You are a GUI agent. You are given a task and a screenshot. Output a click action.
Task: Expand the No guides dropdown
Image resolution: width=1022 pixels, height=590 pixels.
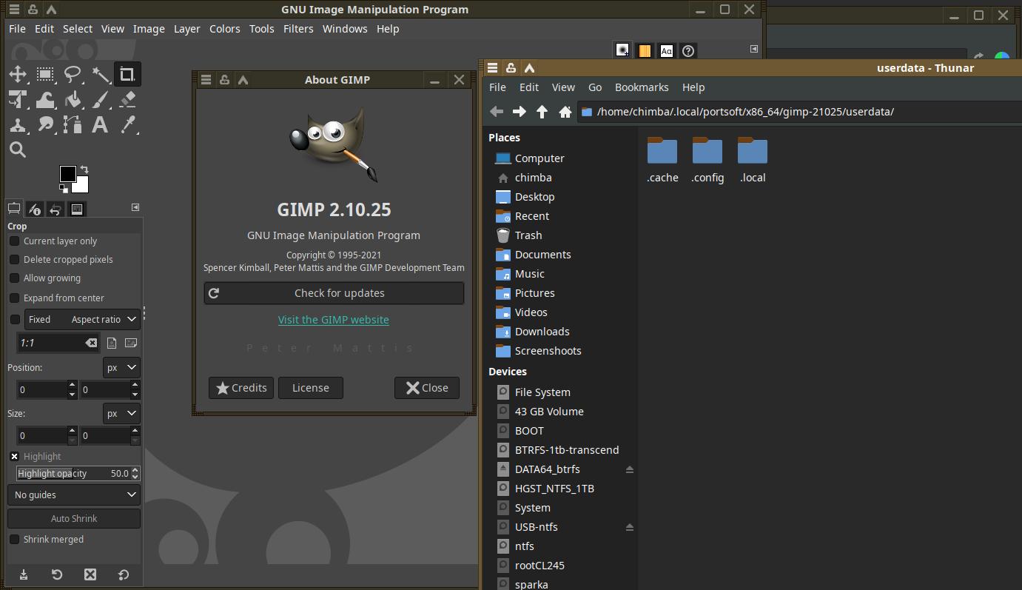pos(74,495)
